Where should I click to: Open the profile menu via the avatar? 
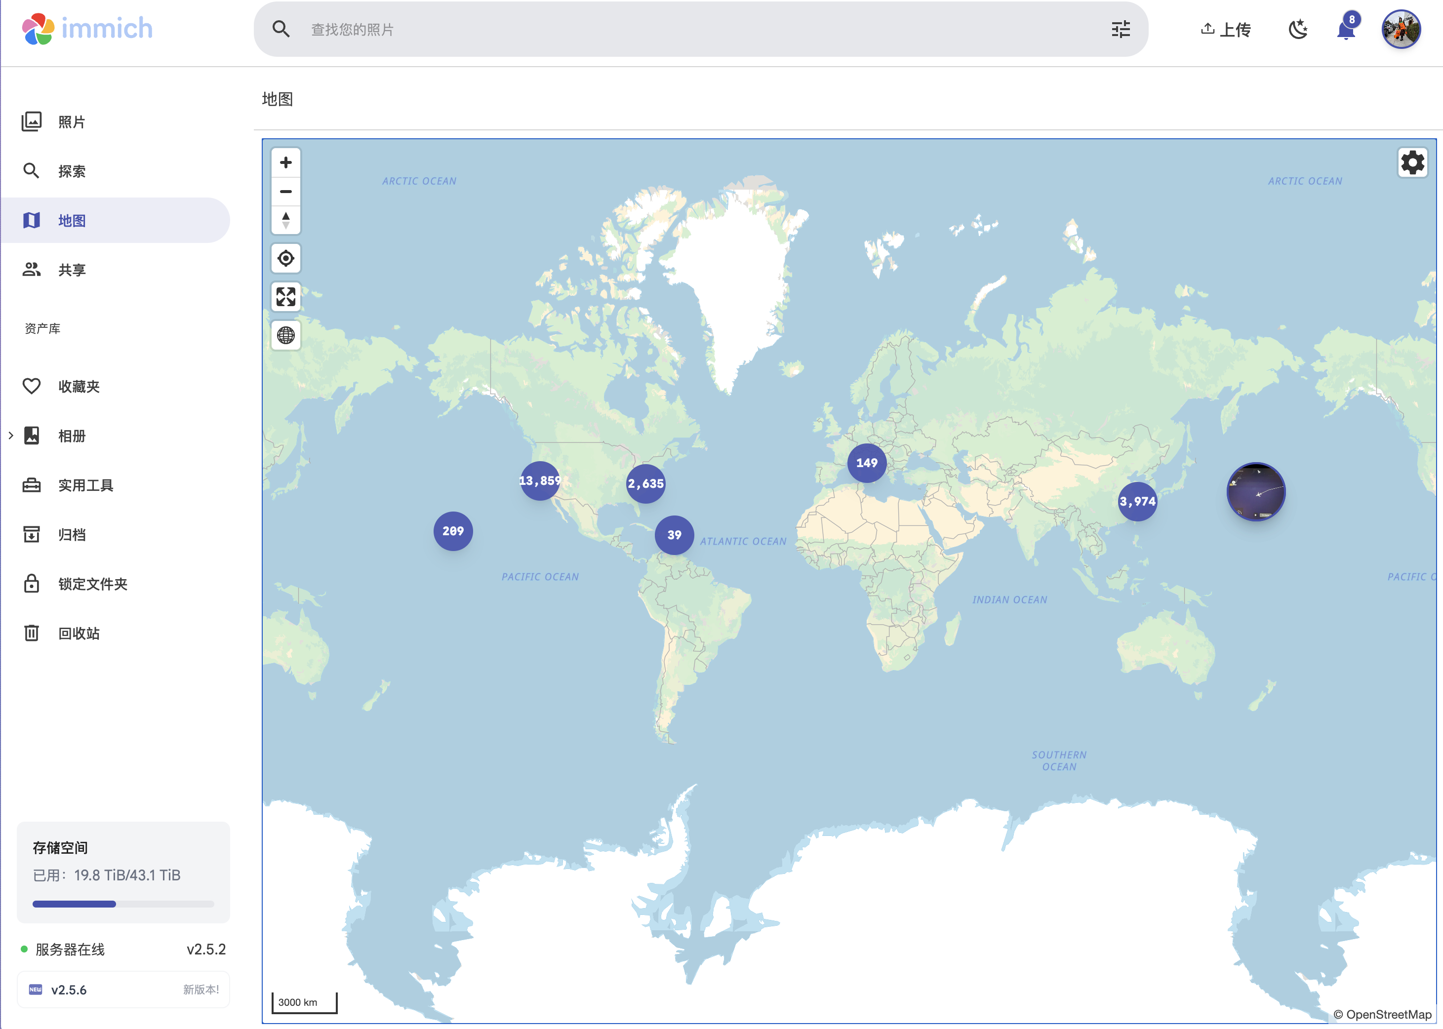pos(1401,29)
